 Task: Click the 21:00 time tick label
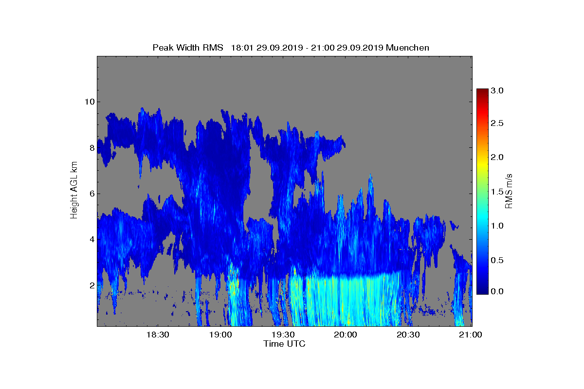(x=471, y=335)
